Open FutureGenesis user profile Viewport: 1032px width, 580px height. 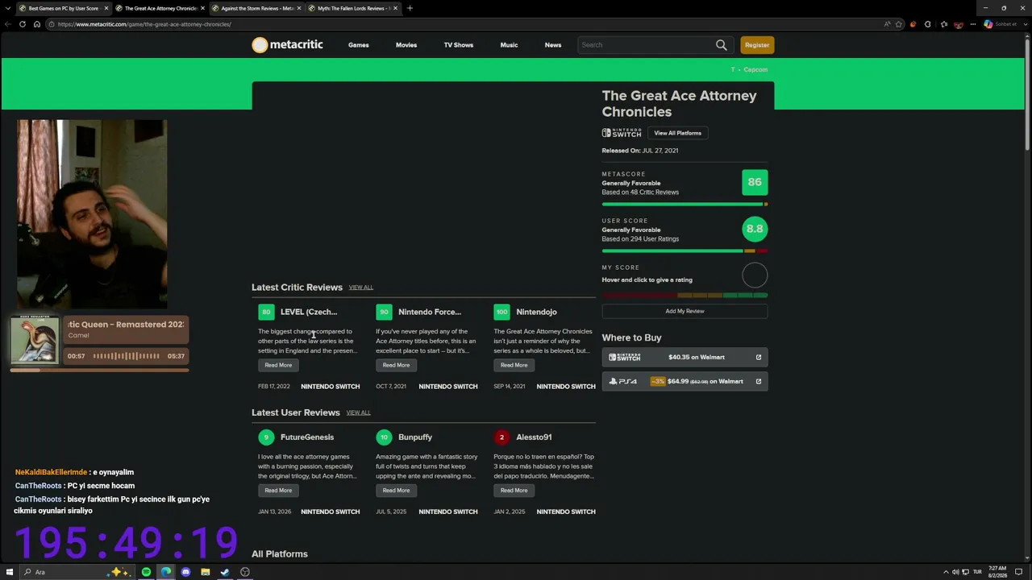(x=307, y=437)
